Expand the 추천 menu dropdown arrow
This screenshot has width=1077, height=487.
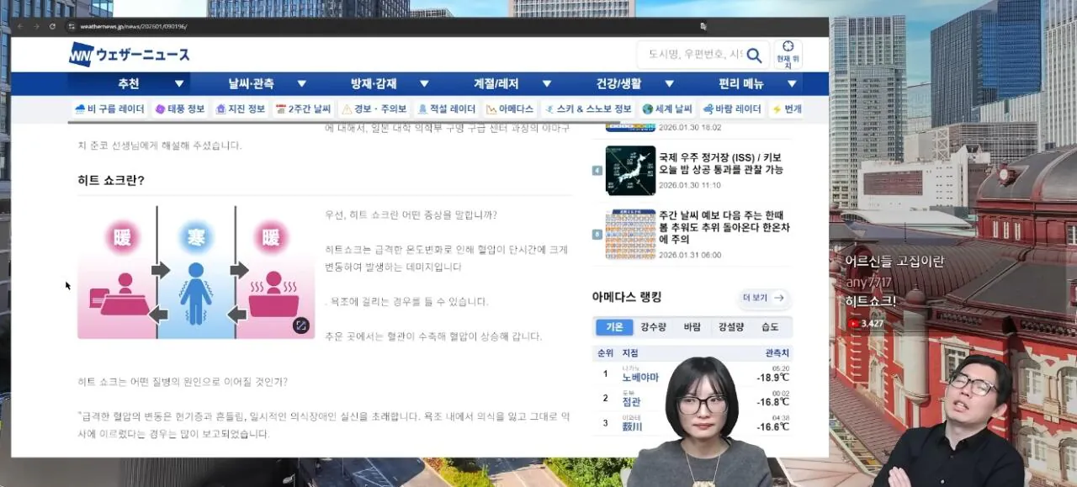(178, 84)
